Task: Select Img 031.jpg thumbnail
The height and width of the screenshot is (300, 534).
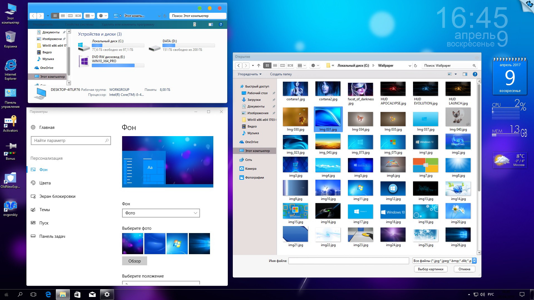Action: point(328,119)
